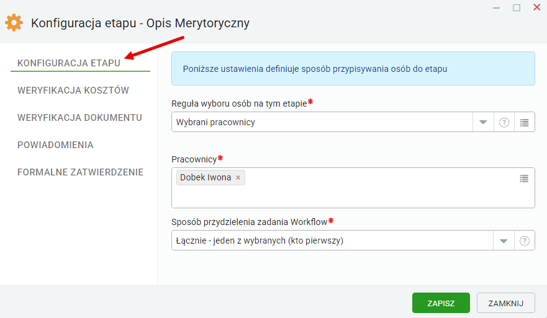Open list icon beside Wybrani pracownicy
This screenshot has height=318, width=547.
(524, 122)
